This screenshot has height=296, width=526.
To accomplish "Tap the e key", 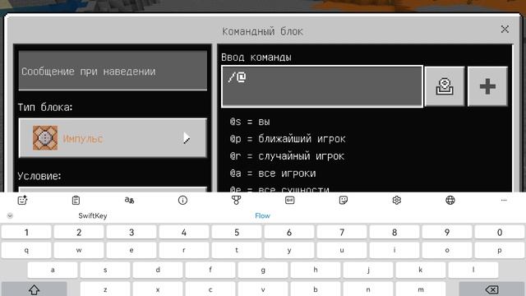I will tap(131, 250).
